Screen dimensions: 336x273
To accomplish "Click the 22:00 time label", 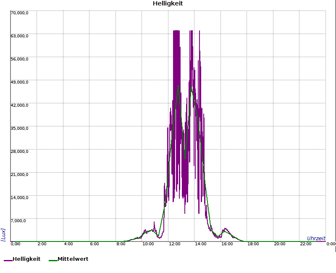I will (x=306, y=244).
